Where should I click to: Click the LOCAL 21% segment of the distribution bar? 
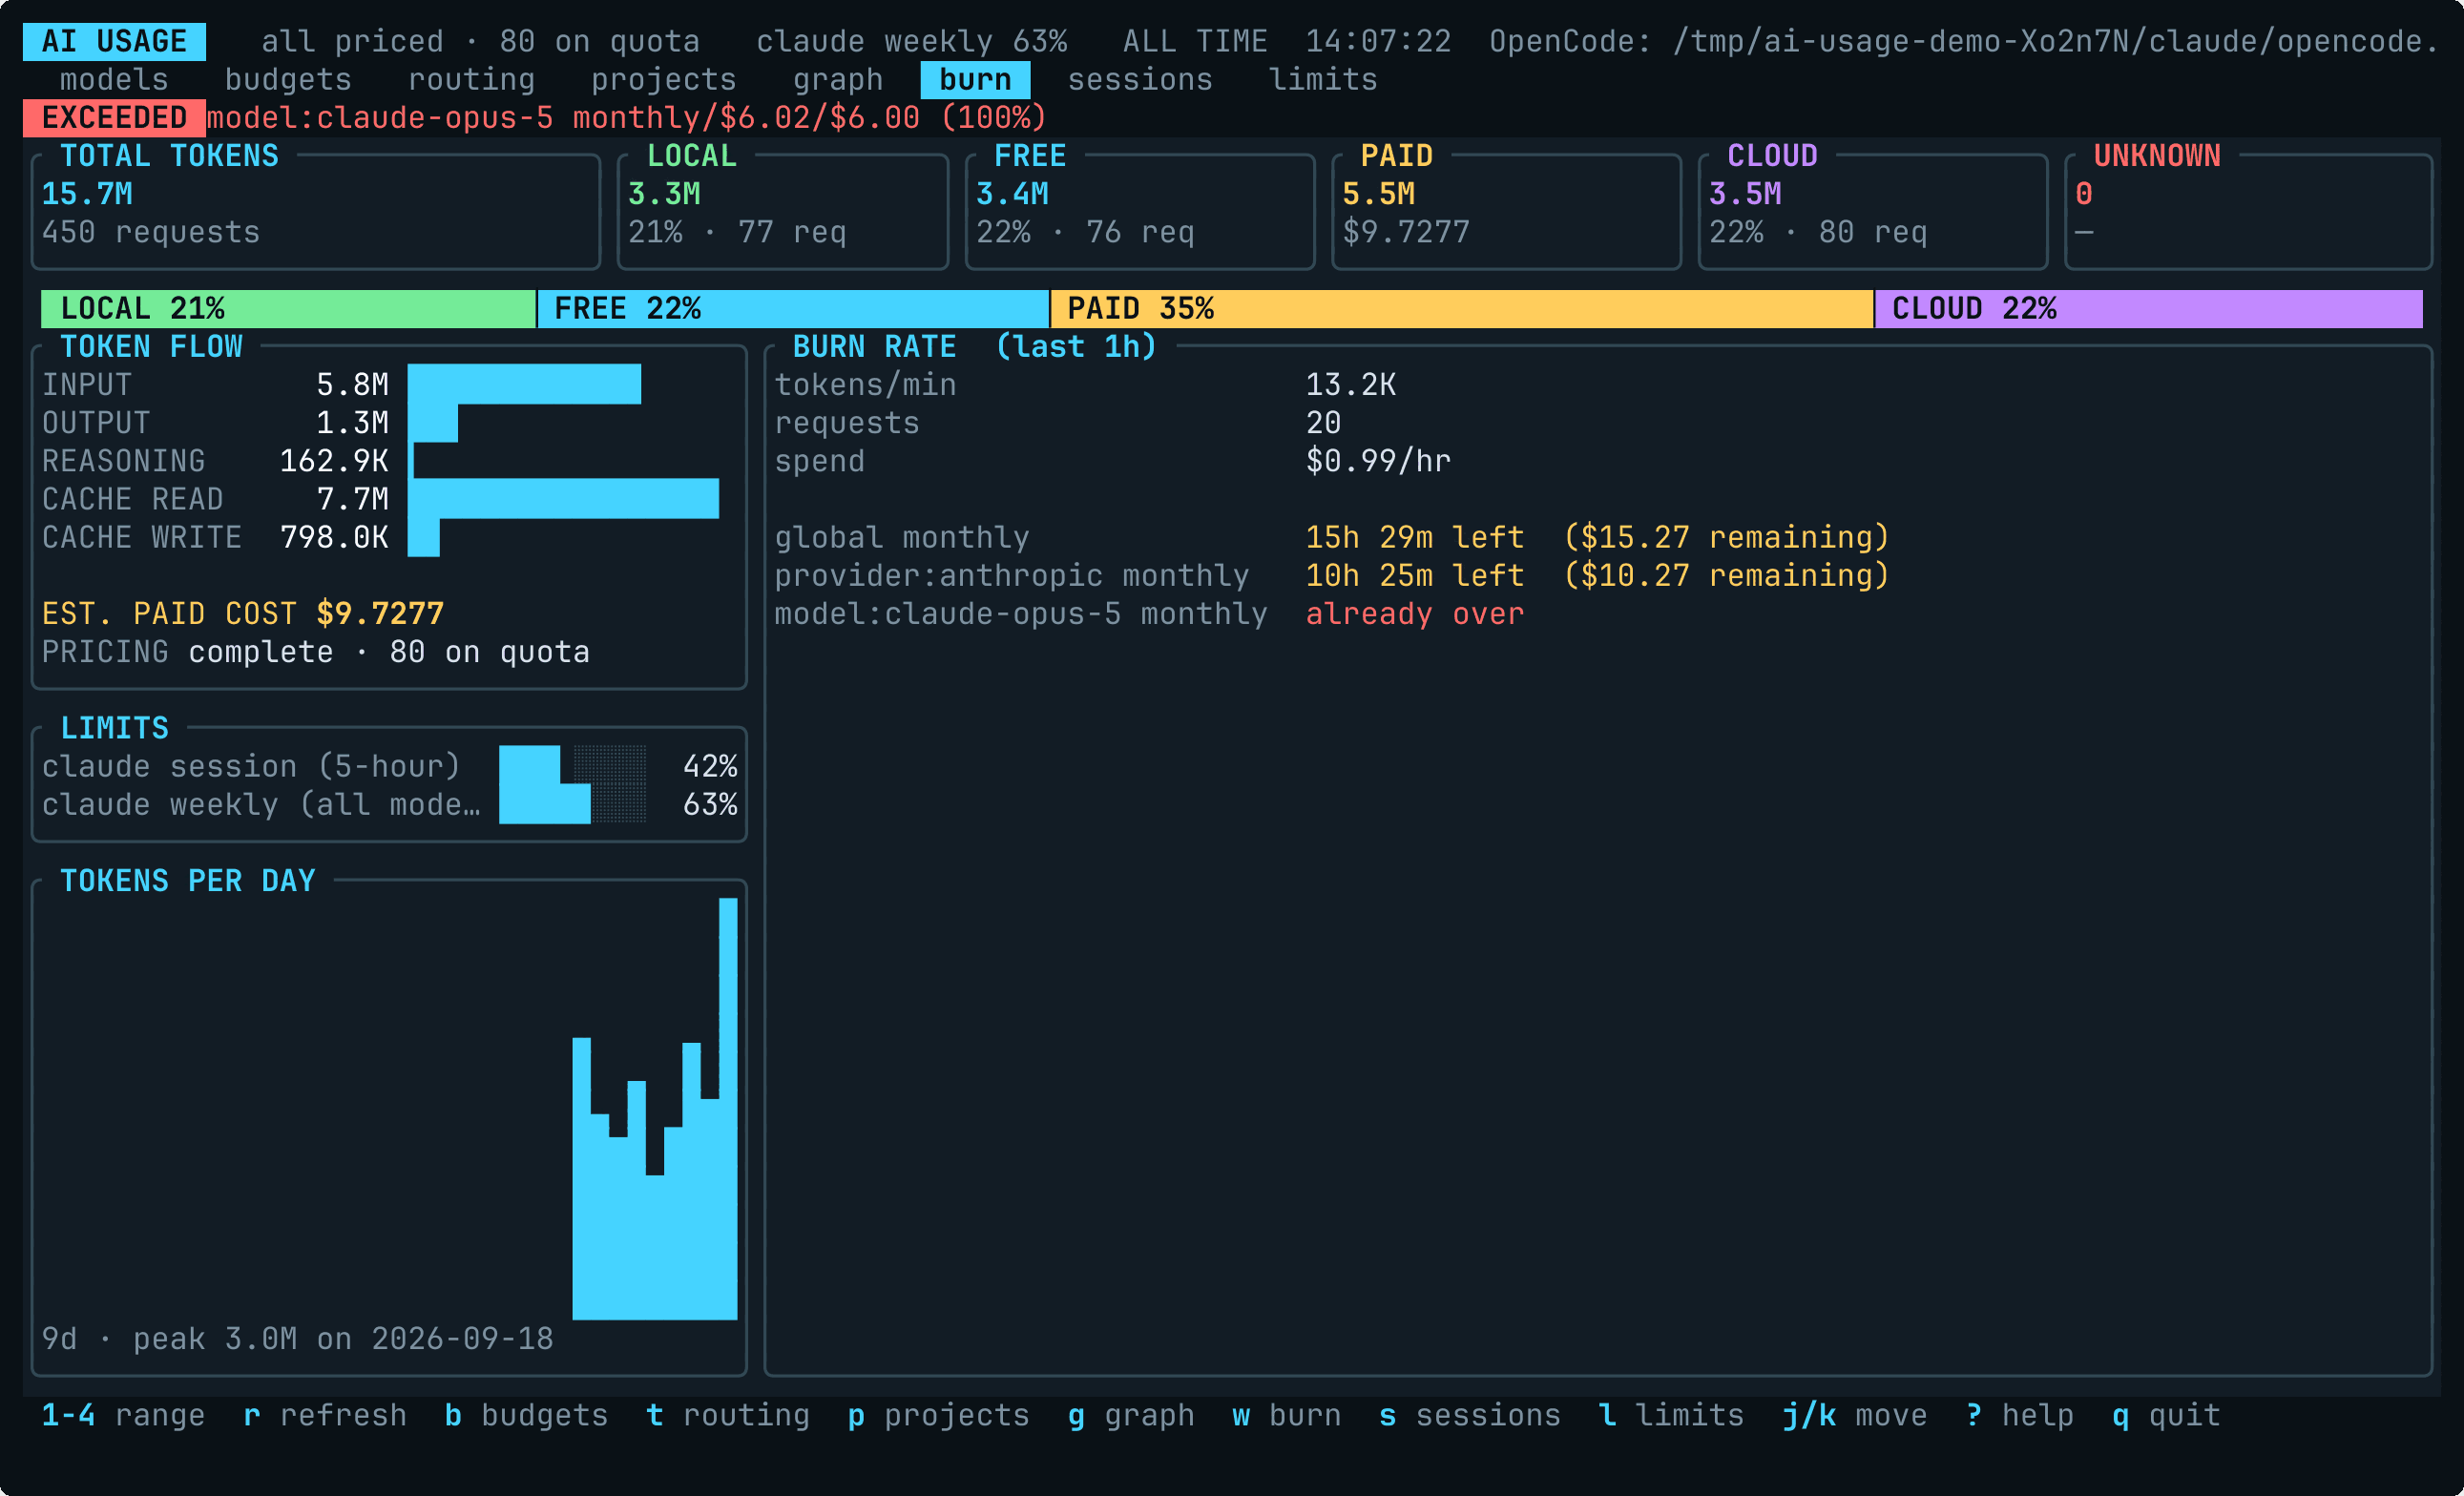point(288,309)
